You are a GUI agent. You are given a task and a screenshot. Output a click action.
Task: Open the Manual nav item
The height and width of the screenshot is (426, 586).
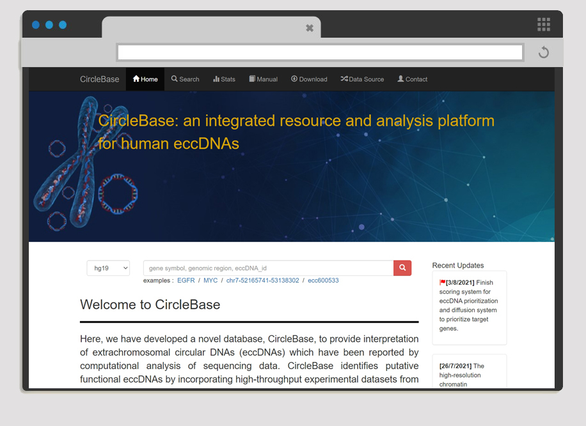[263, 79]
